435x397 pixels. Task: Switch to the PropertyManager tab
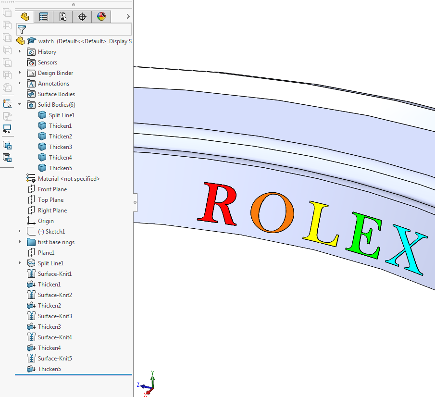pos(44,17)
